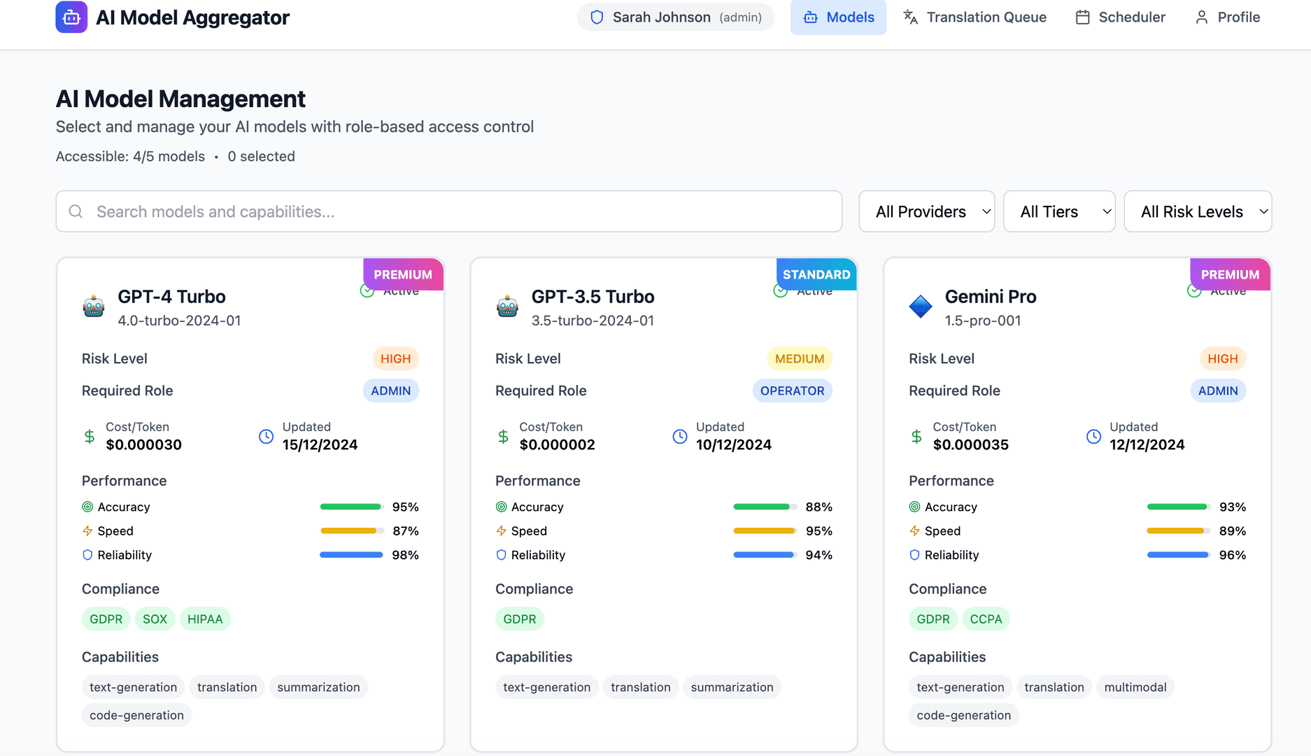Click the Speed lightning icon on GPT-4 Turbo
The width and height of the screenshot is (1311, 756).
(x=87, y=531)
